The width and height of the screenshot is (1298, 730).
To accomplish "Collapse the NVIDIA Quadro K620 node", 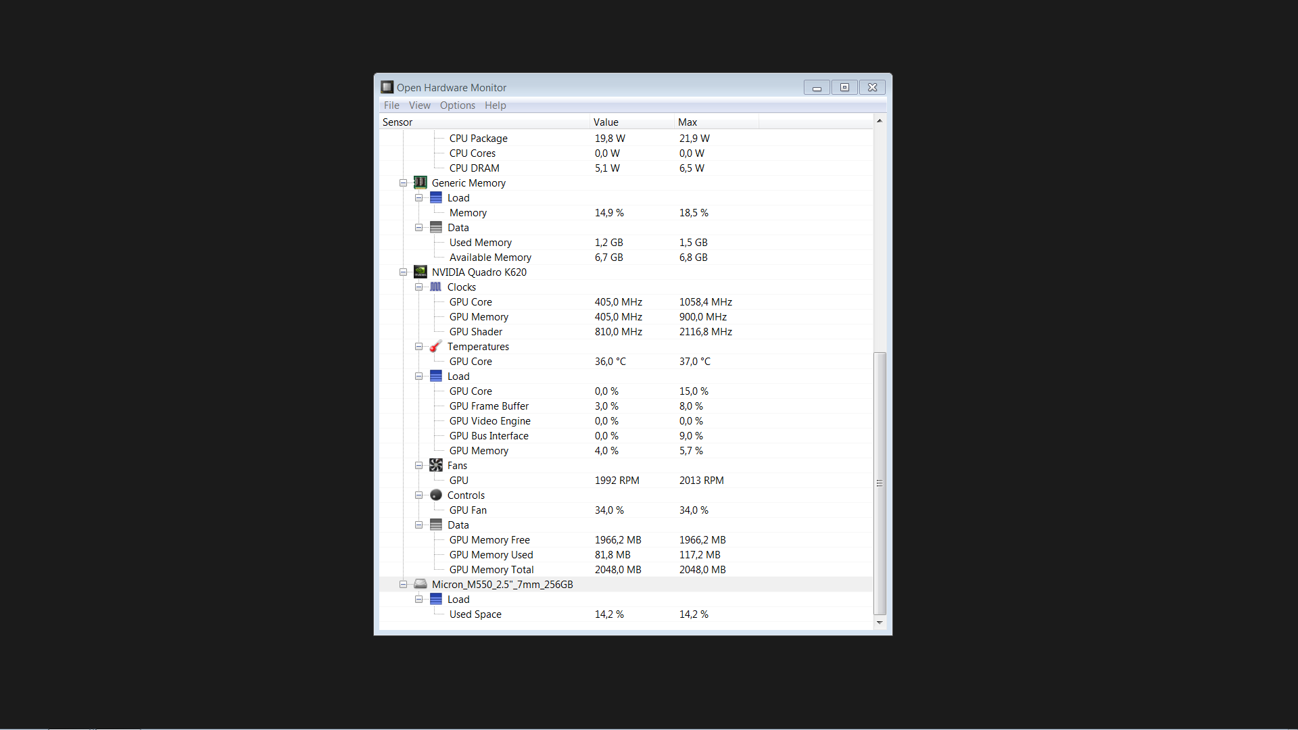I will click(404, 272).
